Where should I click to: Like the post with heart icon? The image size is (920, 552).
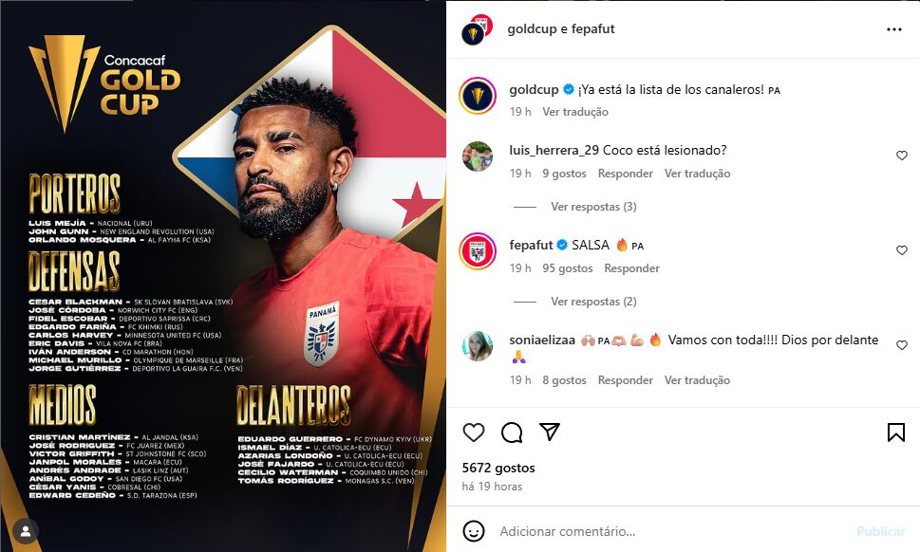[474, 432]
